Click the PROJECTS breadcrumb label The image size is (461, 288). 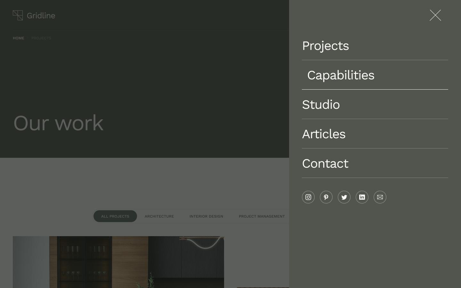pos(41,38)
